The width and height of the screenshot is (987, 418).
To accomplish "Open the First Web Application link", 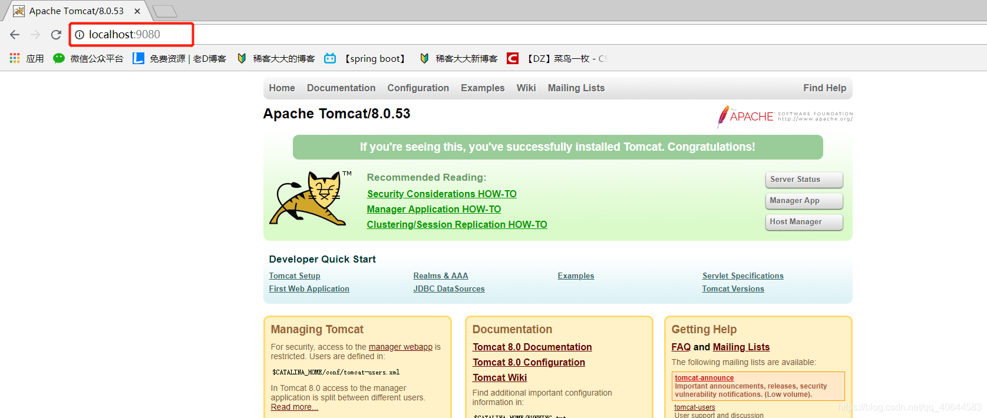I will pos(309,288).
